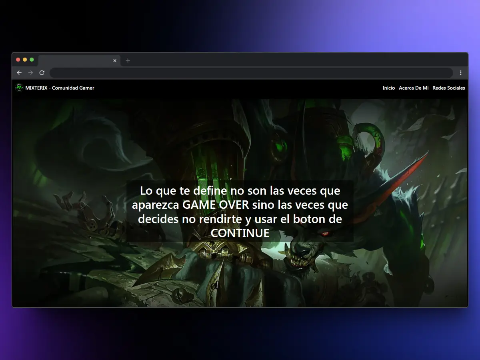Click the MIXTERIX logo icon

click(19, 88)
